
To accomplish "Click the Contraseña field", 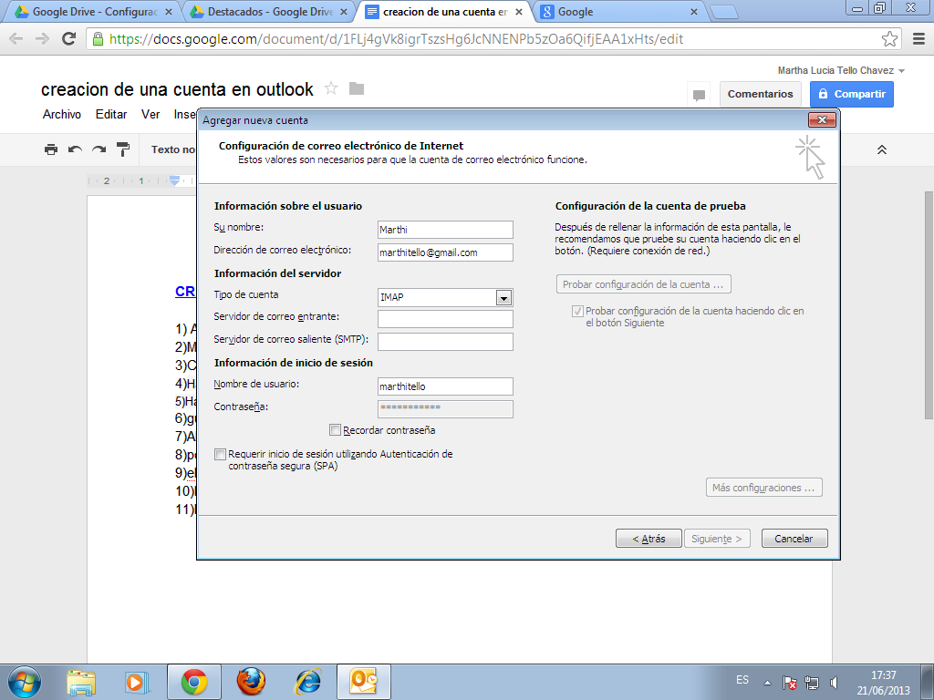I will [x=445, y=409].
